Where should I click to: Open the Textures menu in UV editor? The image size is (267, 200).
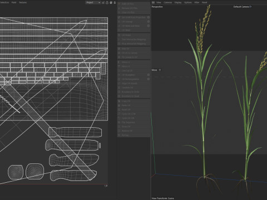[x=23, y=2]
